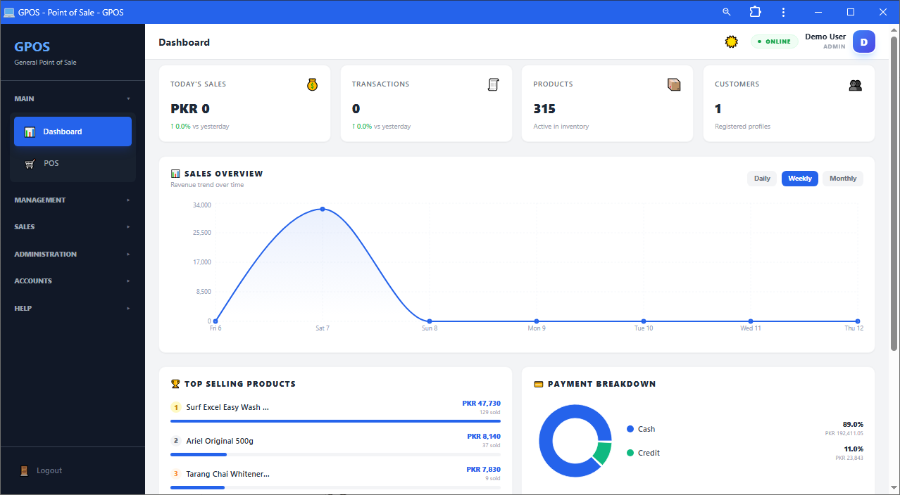
Task: Click the people icon in Customers card
Action: (x=856, y=85)
